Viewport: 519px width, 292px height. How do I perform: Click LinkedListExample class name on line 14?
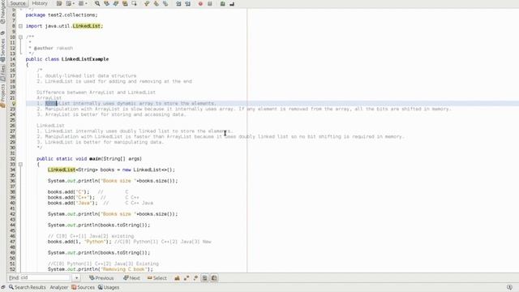coord(85,59)
